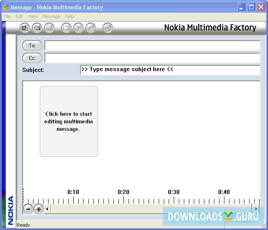Click the Ready status bar text
The width and height of the screenshot is (268, 230).
pos(23,225)
